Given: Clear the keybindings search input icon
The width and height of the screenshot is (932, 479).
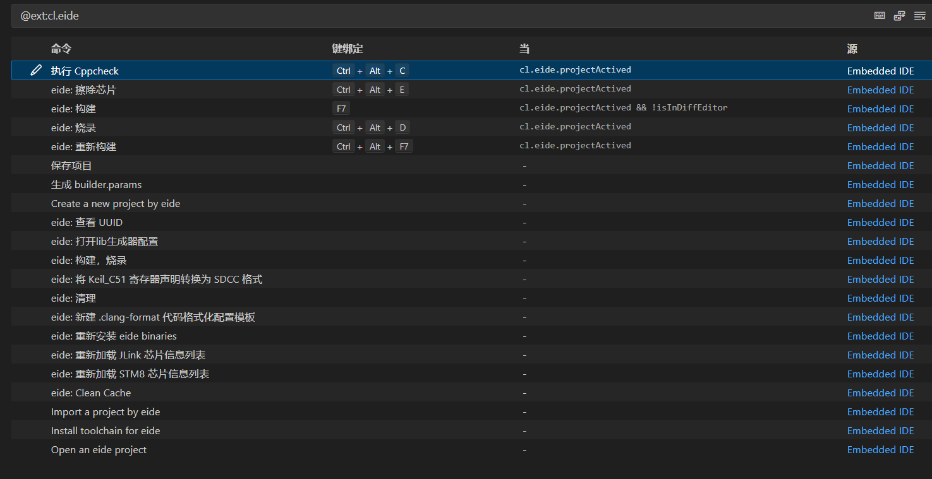Looking at the screenshot, I should pos(920,16).
